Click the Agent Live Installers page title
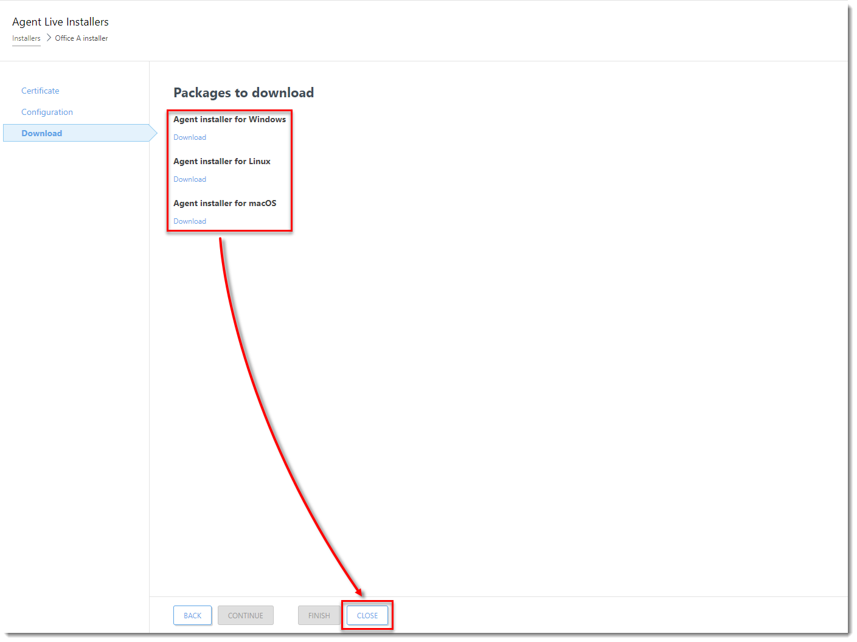The width and height of the screenshot is (857, 642). tap(60, 22)
